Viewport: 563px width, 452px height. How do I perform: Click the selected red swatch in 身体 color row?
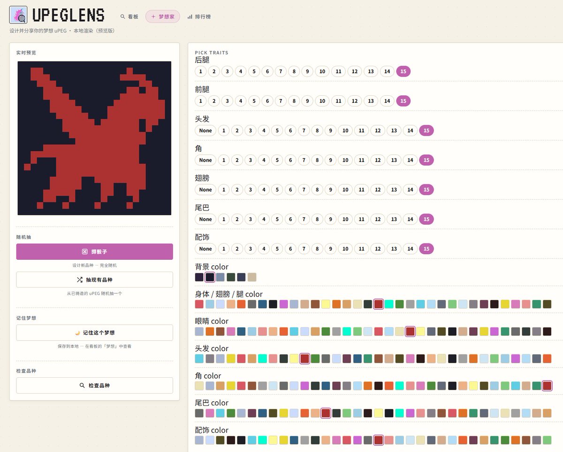click(x=379, y=304)
